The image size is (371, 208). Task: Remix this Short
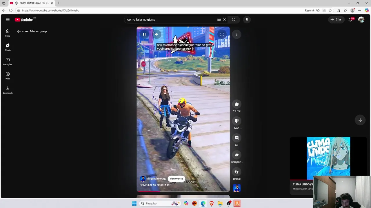pos(237,172)
